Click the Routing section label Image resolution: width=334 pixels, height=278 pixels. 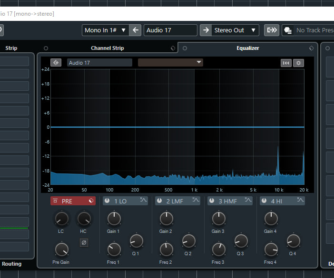12,264
